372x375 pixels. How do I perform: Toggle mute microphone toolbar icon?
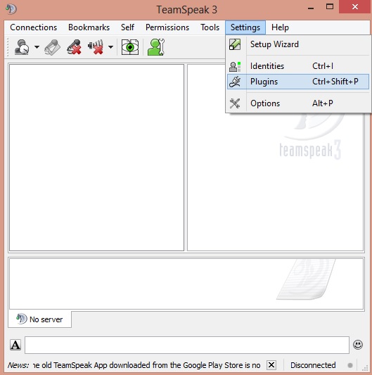[74, 47]
